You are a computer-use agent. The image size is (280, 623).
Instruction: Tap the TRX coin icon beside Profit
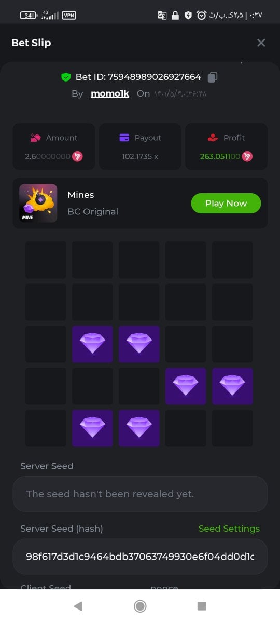pos(247,156)
